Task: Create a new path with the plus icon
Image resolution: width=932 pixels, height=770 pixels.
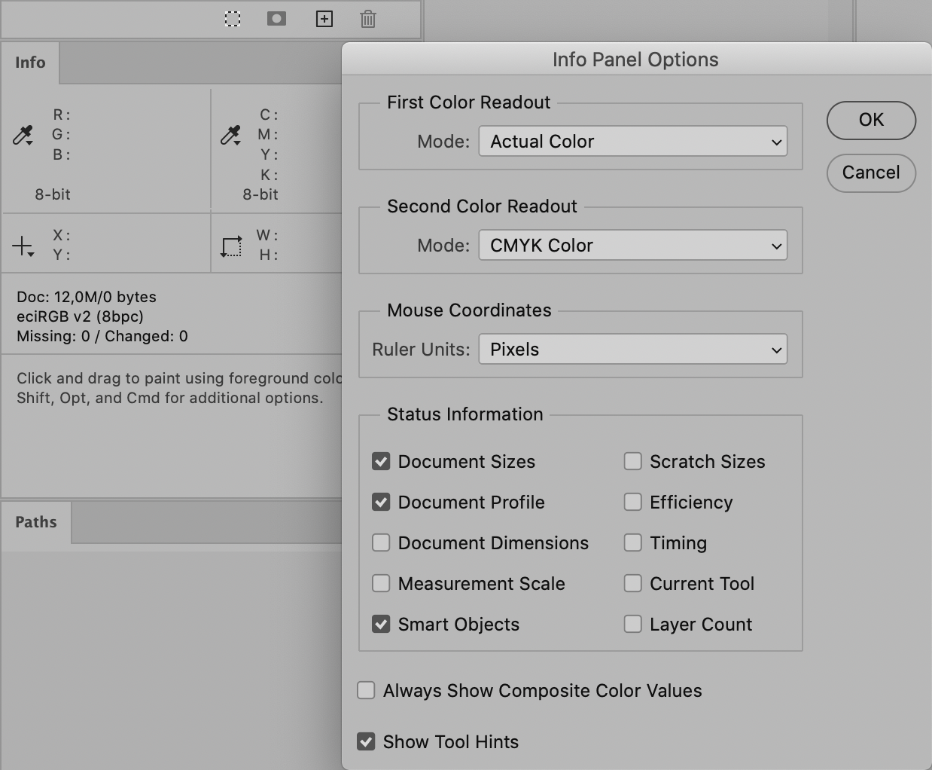Action: [x=324, y=19]
